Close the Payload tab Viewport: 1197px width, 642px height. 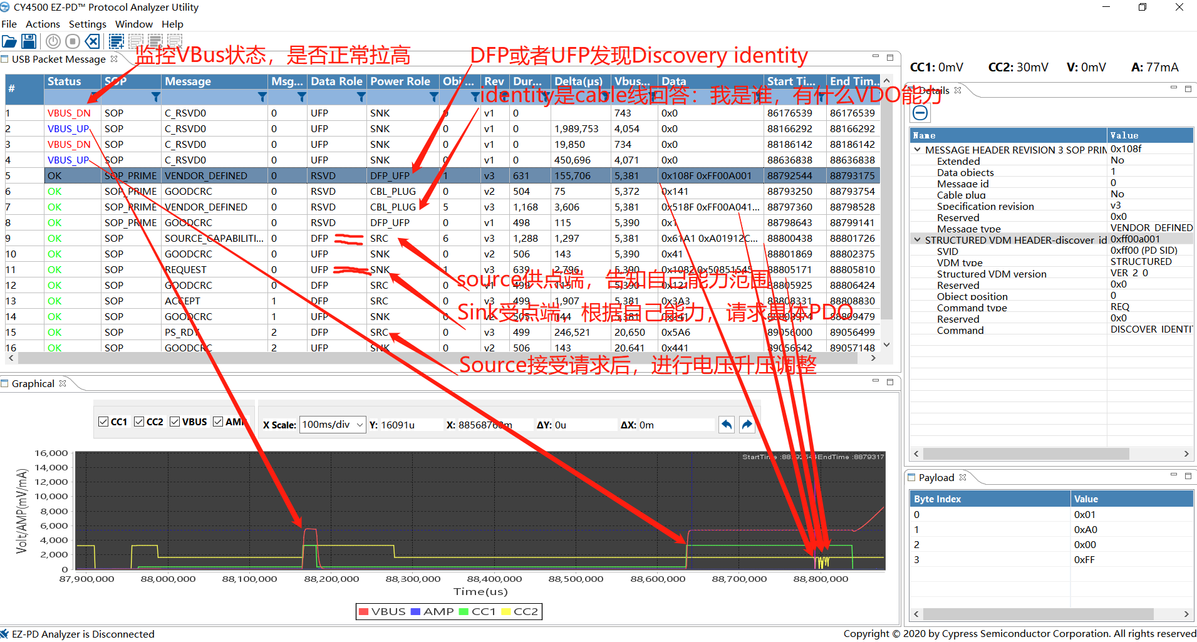963,477
